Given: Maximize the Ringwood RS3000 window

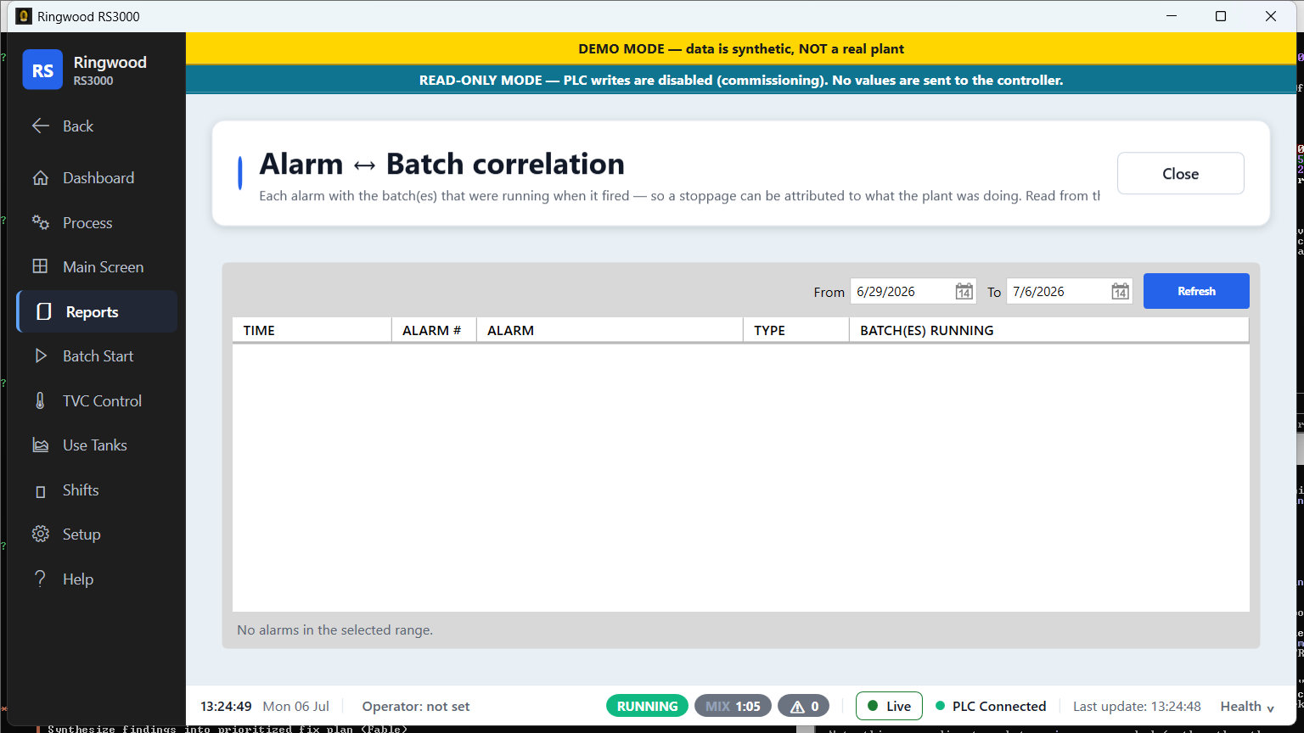Looking at the screenshot, I should coord(1221,16).
